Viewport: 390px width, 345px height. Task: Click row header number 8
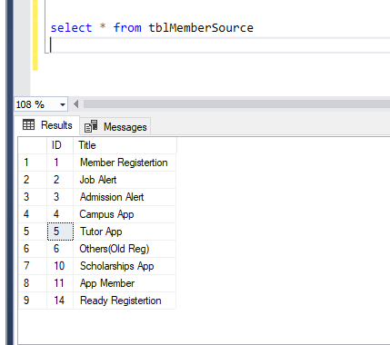pyautogui.click(x=33, y=283)
